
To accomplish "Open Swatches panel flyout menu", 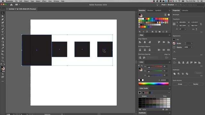I will (x=169, y=11).
